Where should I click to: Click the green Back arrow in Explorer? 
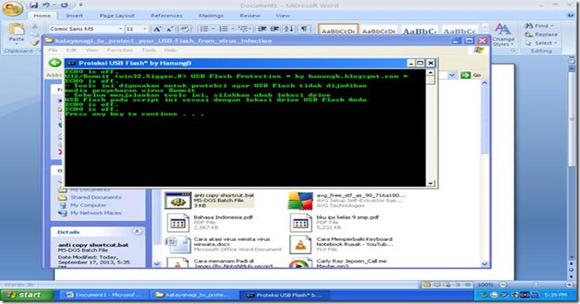(55, 63)
